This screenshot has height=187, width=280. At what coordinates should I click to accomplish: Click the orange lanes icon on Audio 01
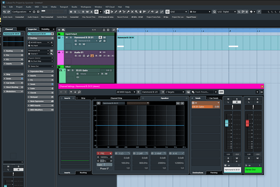[x=92, y=56]
